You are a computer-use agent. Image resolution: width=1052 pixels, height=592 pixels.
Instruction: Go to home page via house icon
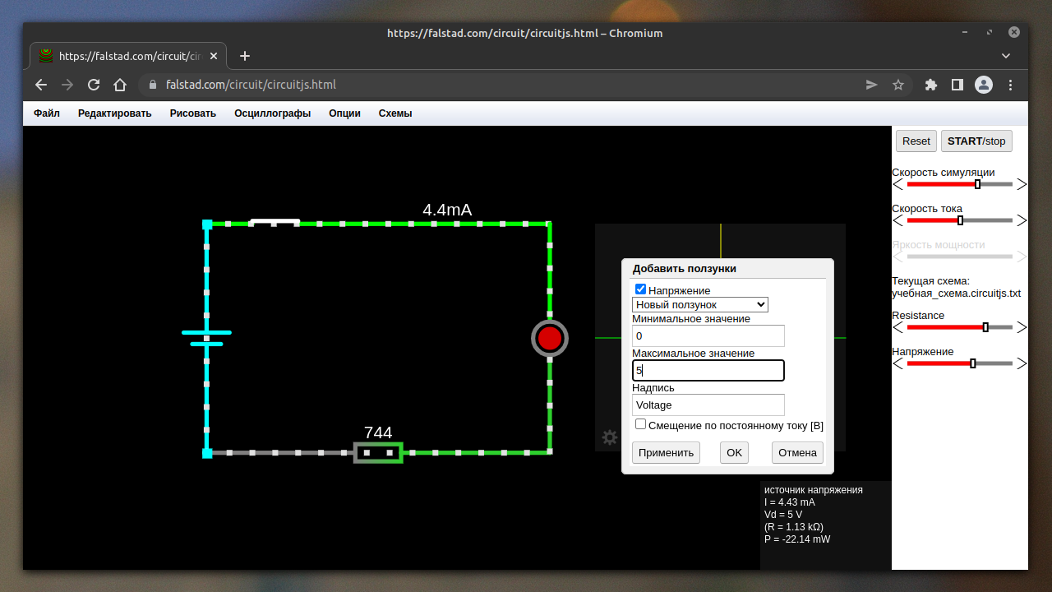(120, 85)
